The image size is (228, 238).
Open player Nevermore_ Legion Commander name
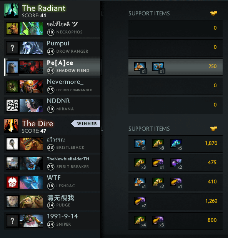click(65, 82)
